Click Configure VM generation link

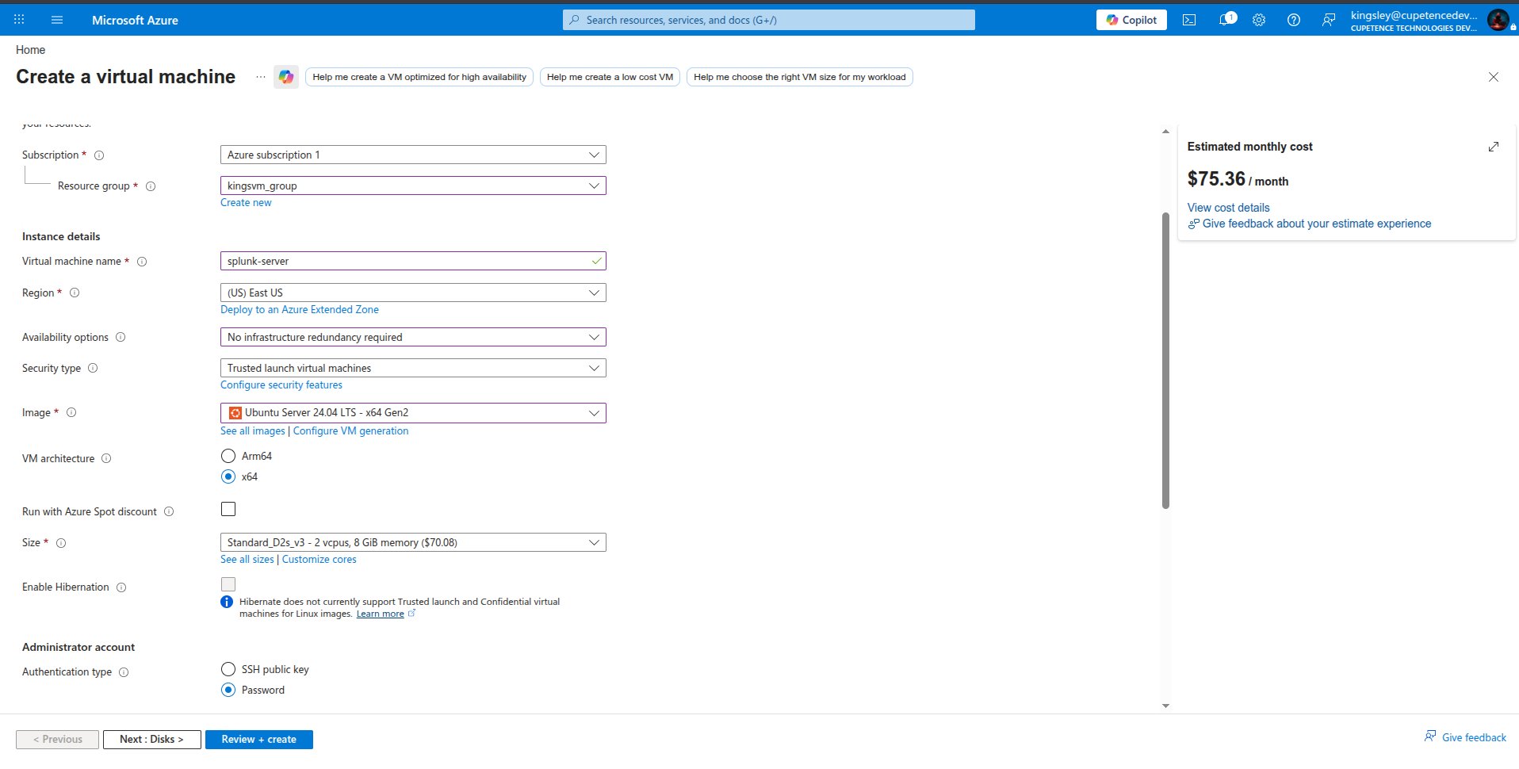(350, 431)
